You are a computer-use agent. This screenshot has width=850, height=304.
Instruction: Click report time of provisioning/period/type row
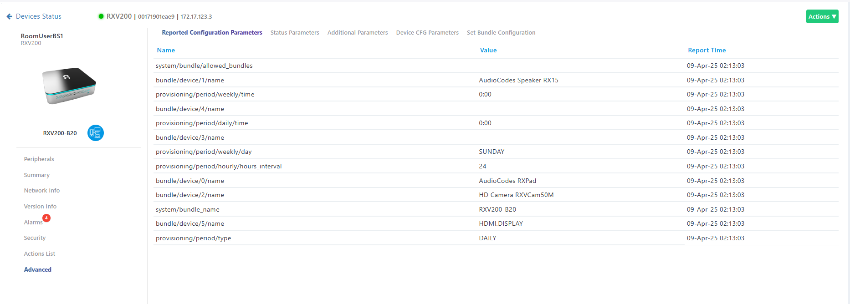point(716,238)
